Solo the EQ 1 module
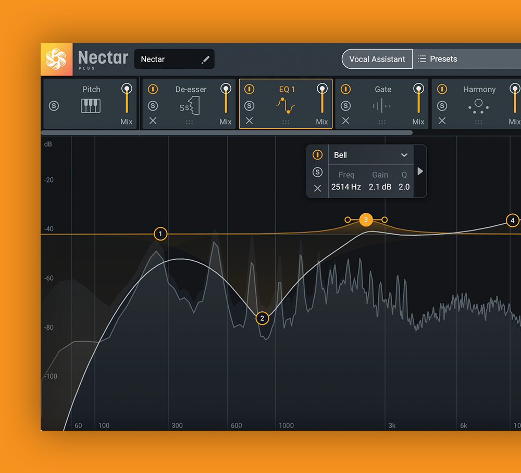 [249, 106]
